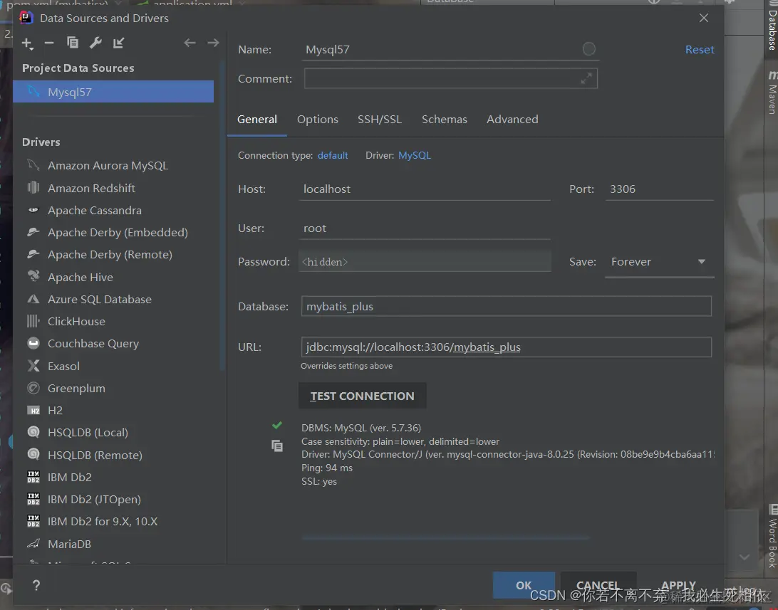778x610 pixels.
Task: Switch to the General tab
Action: [257, 120]
